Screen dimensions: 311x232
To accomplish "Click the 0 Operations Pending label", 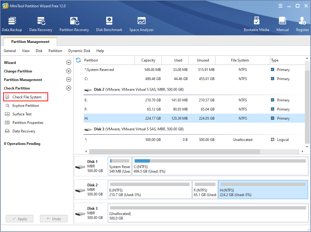I will pyautogui.click(x=22, y=144).
